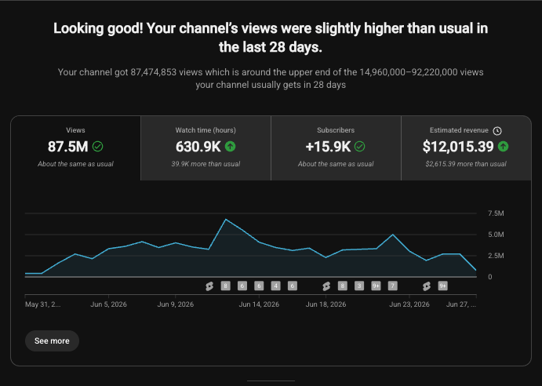The width and height of the screenshot is (542, 386).
Task: Click the video marker labeled 7
Action: (393, 286)
